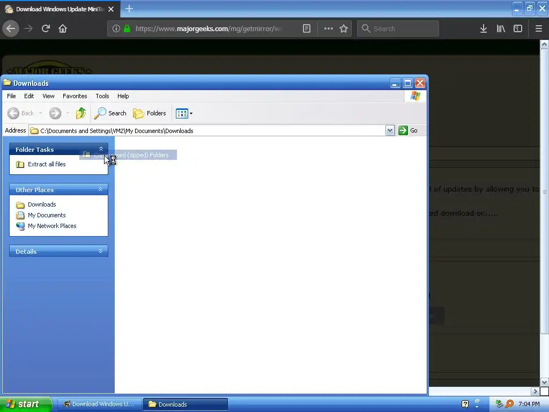Click the Go button

pos(408,131)
